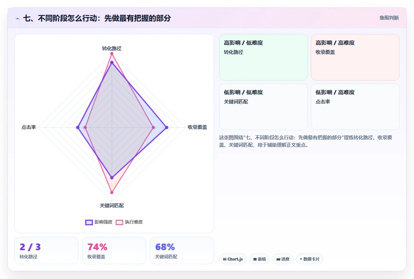The image size is (414, 279).
Task: Click the 转化路径 axis label above the radar chart
Action: tap(112, 48)
